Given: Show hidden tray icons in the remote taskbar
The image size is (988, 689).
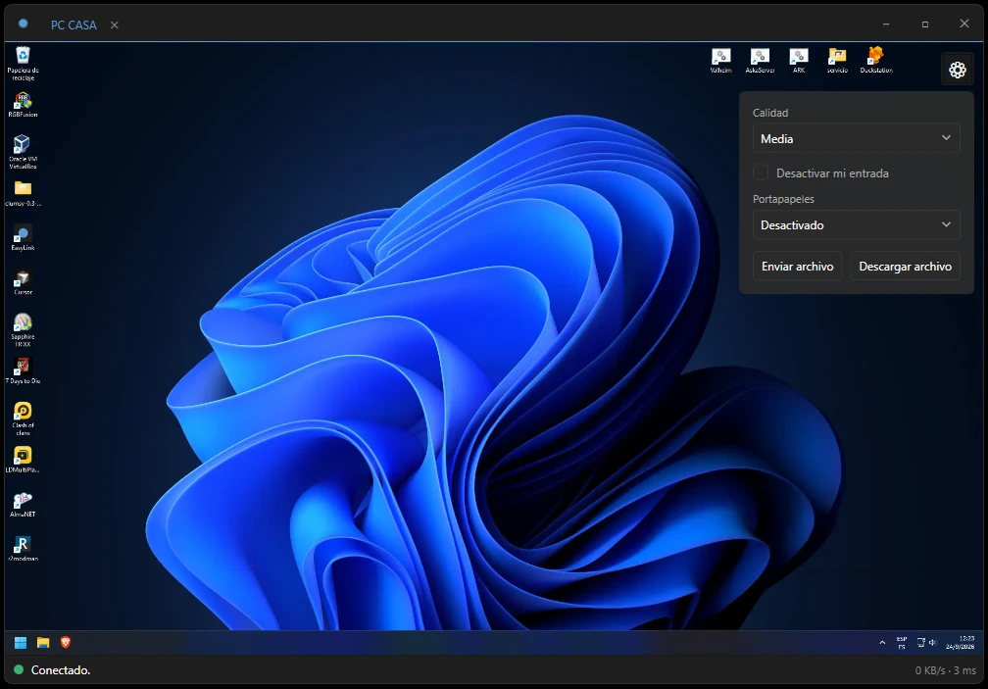Looking at the screenshot, I should click(882, 642).
